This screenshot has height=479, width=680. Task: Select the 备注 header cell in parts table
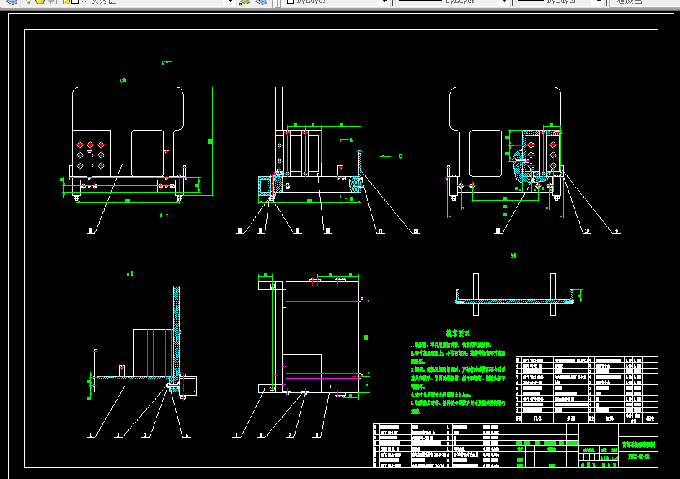(650, 418)
